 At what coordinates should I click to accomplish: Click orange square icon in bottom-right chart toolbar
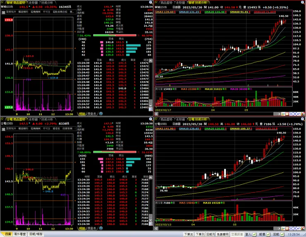pos(287,228)
